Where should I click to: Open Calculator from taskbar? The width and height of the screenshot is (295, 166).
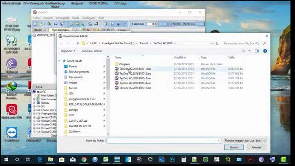coord(183,160)
